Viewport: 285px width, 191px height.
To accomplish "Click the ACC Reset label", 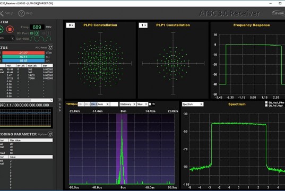I will [41, 47].
